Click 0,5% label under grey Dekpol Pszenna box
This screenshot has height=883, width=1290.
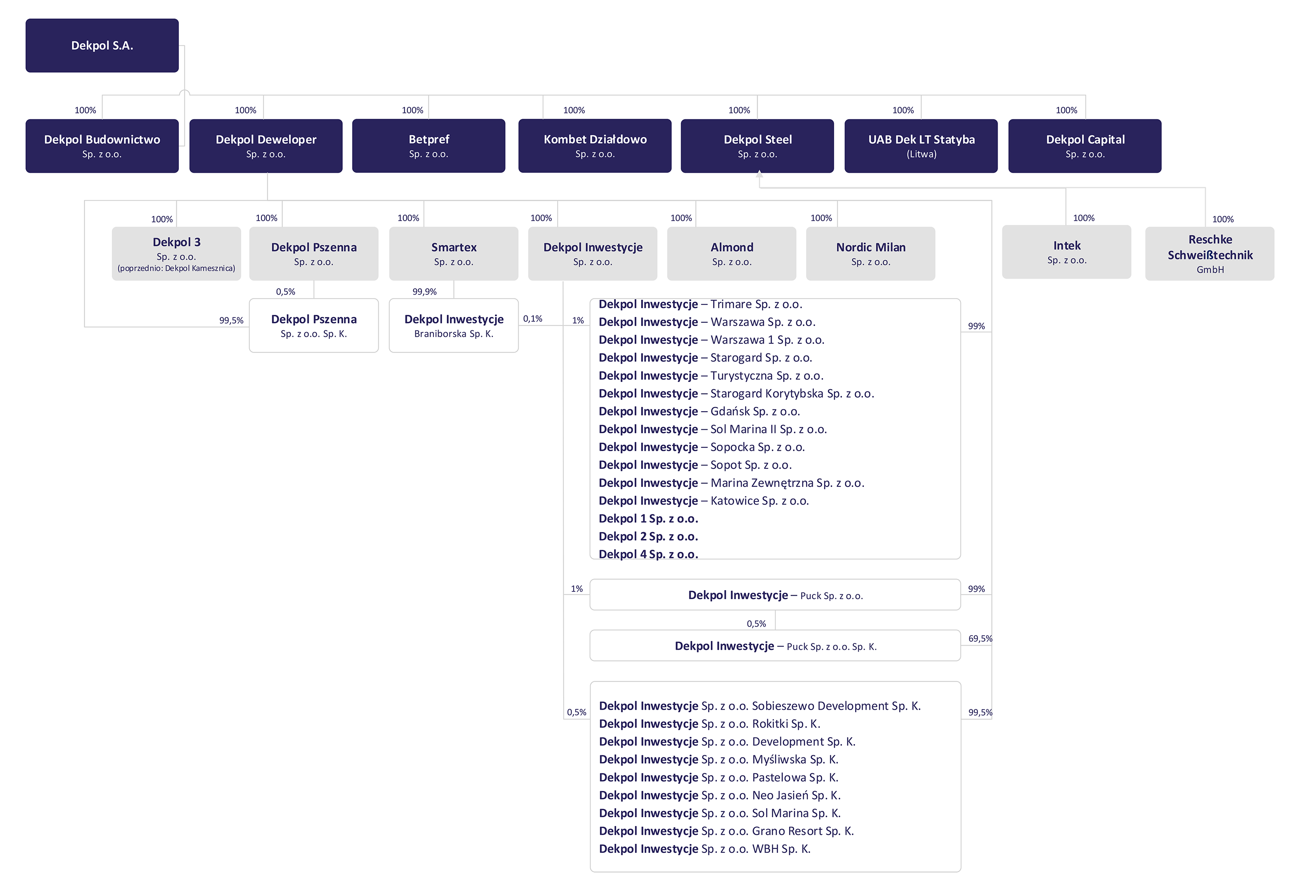point(286,292)
